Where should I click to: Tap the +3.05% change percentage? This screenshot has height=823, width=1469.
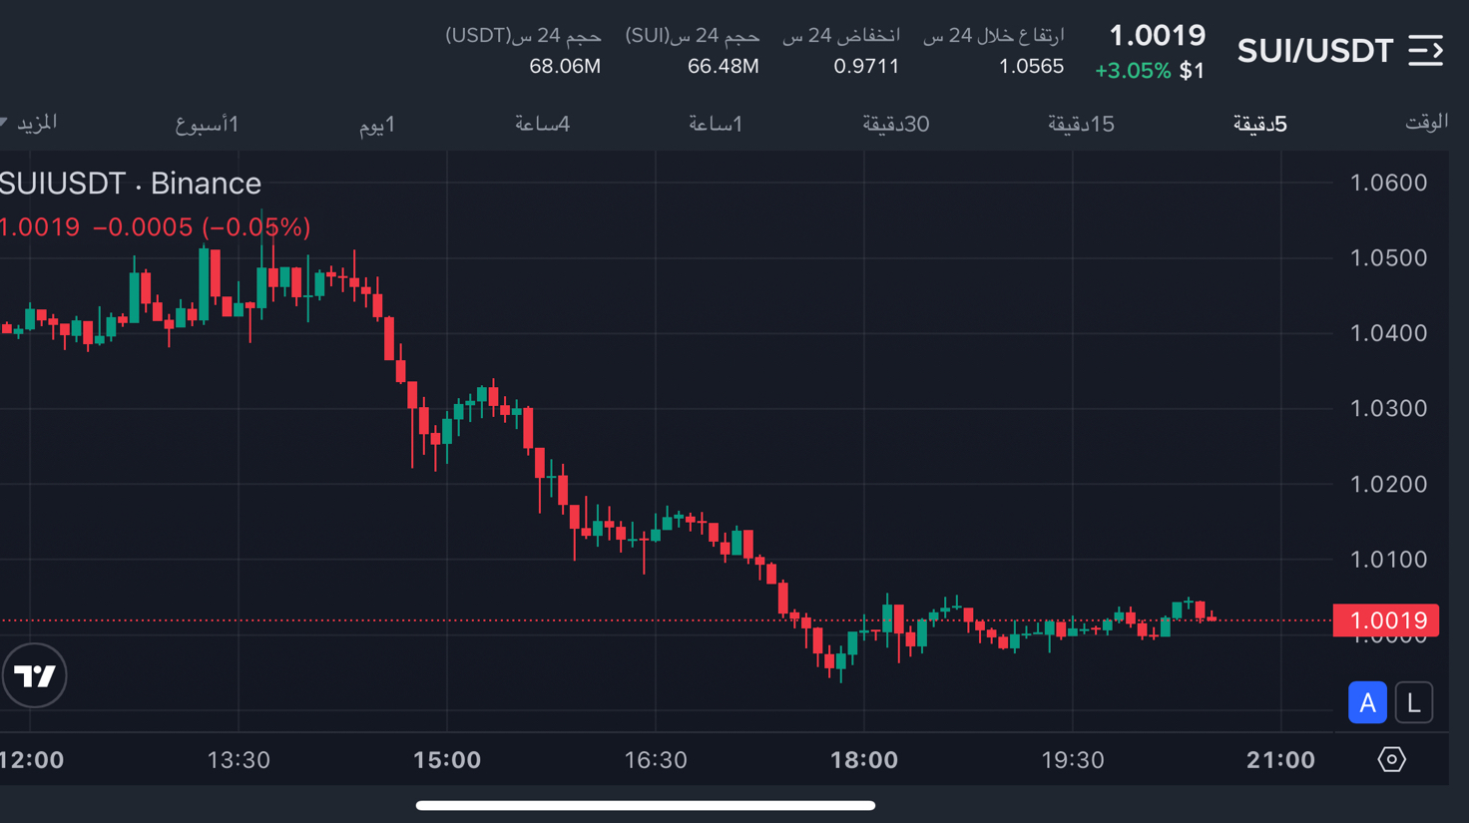click(1133, 71)
